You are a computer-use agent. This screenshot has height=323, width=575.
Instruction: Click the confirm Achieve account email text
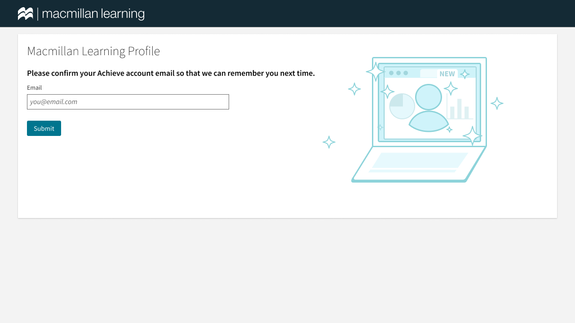point(171,73)
